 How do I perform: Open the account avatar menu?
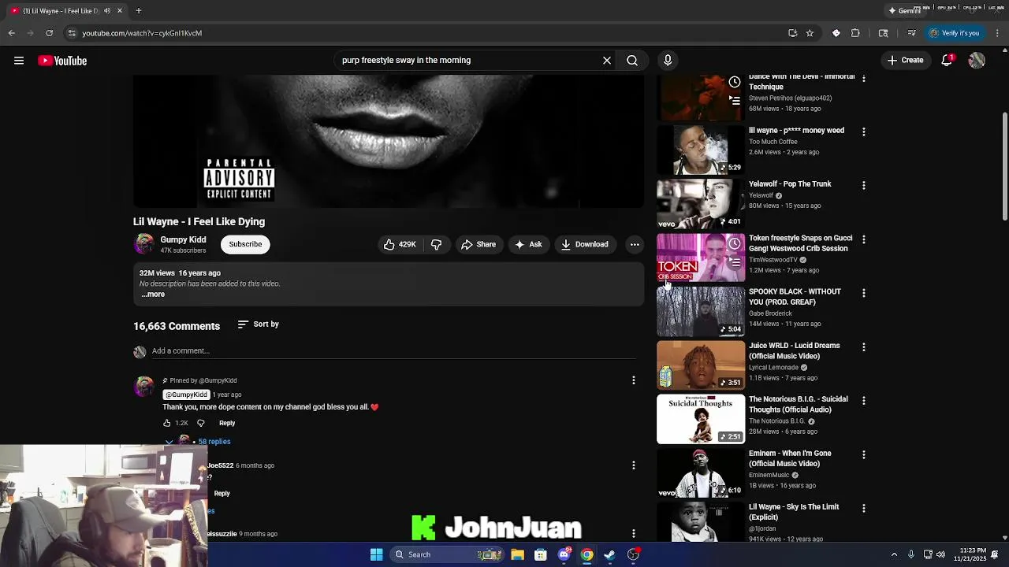coord(977,60)
